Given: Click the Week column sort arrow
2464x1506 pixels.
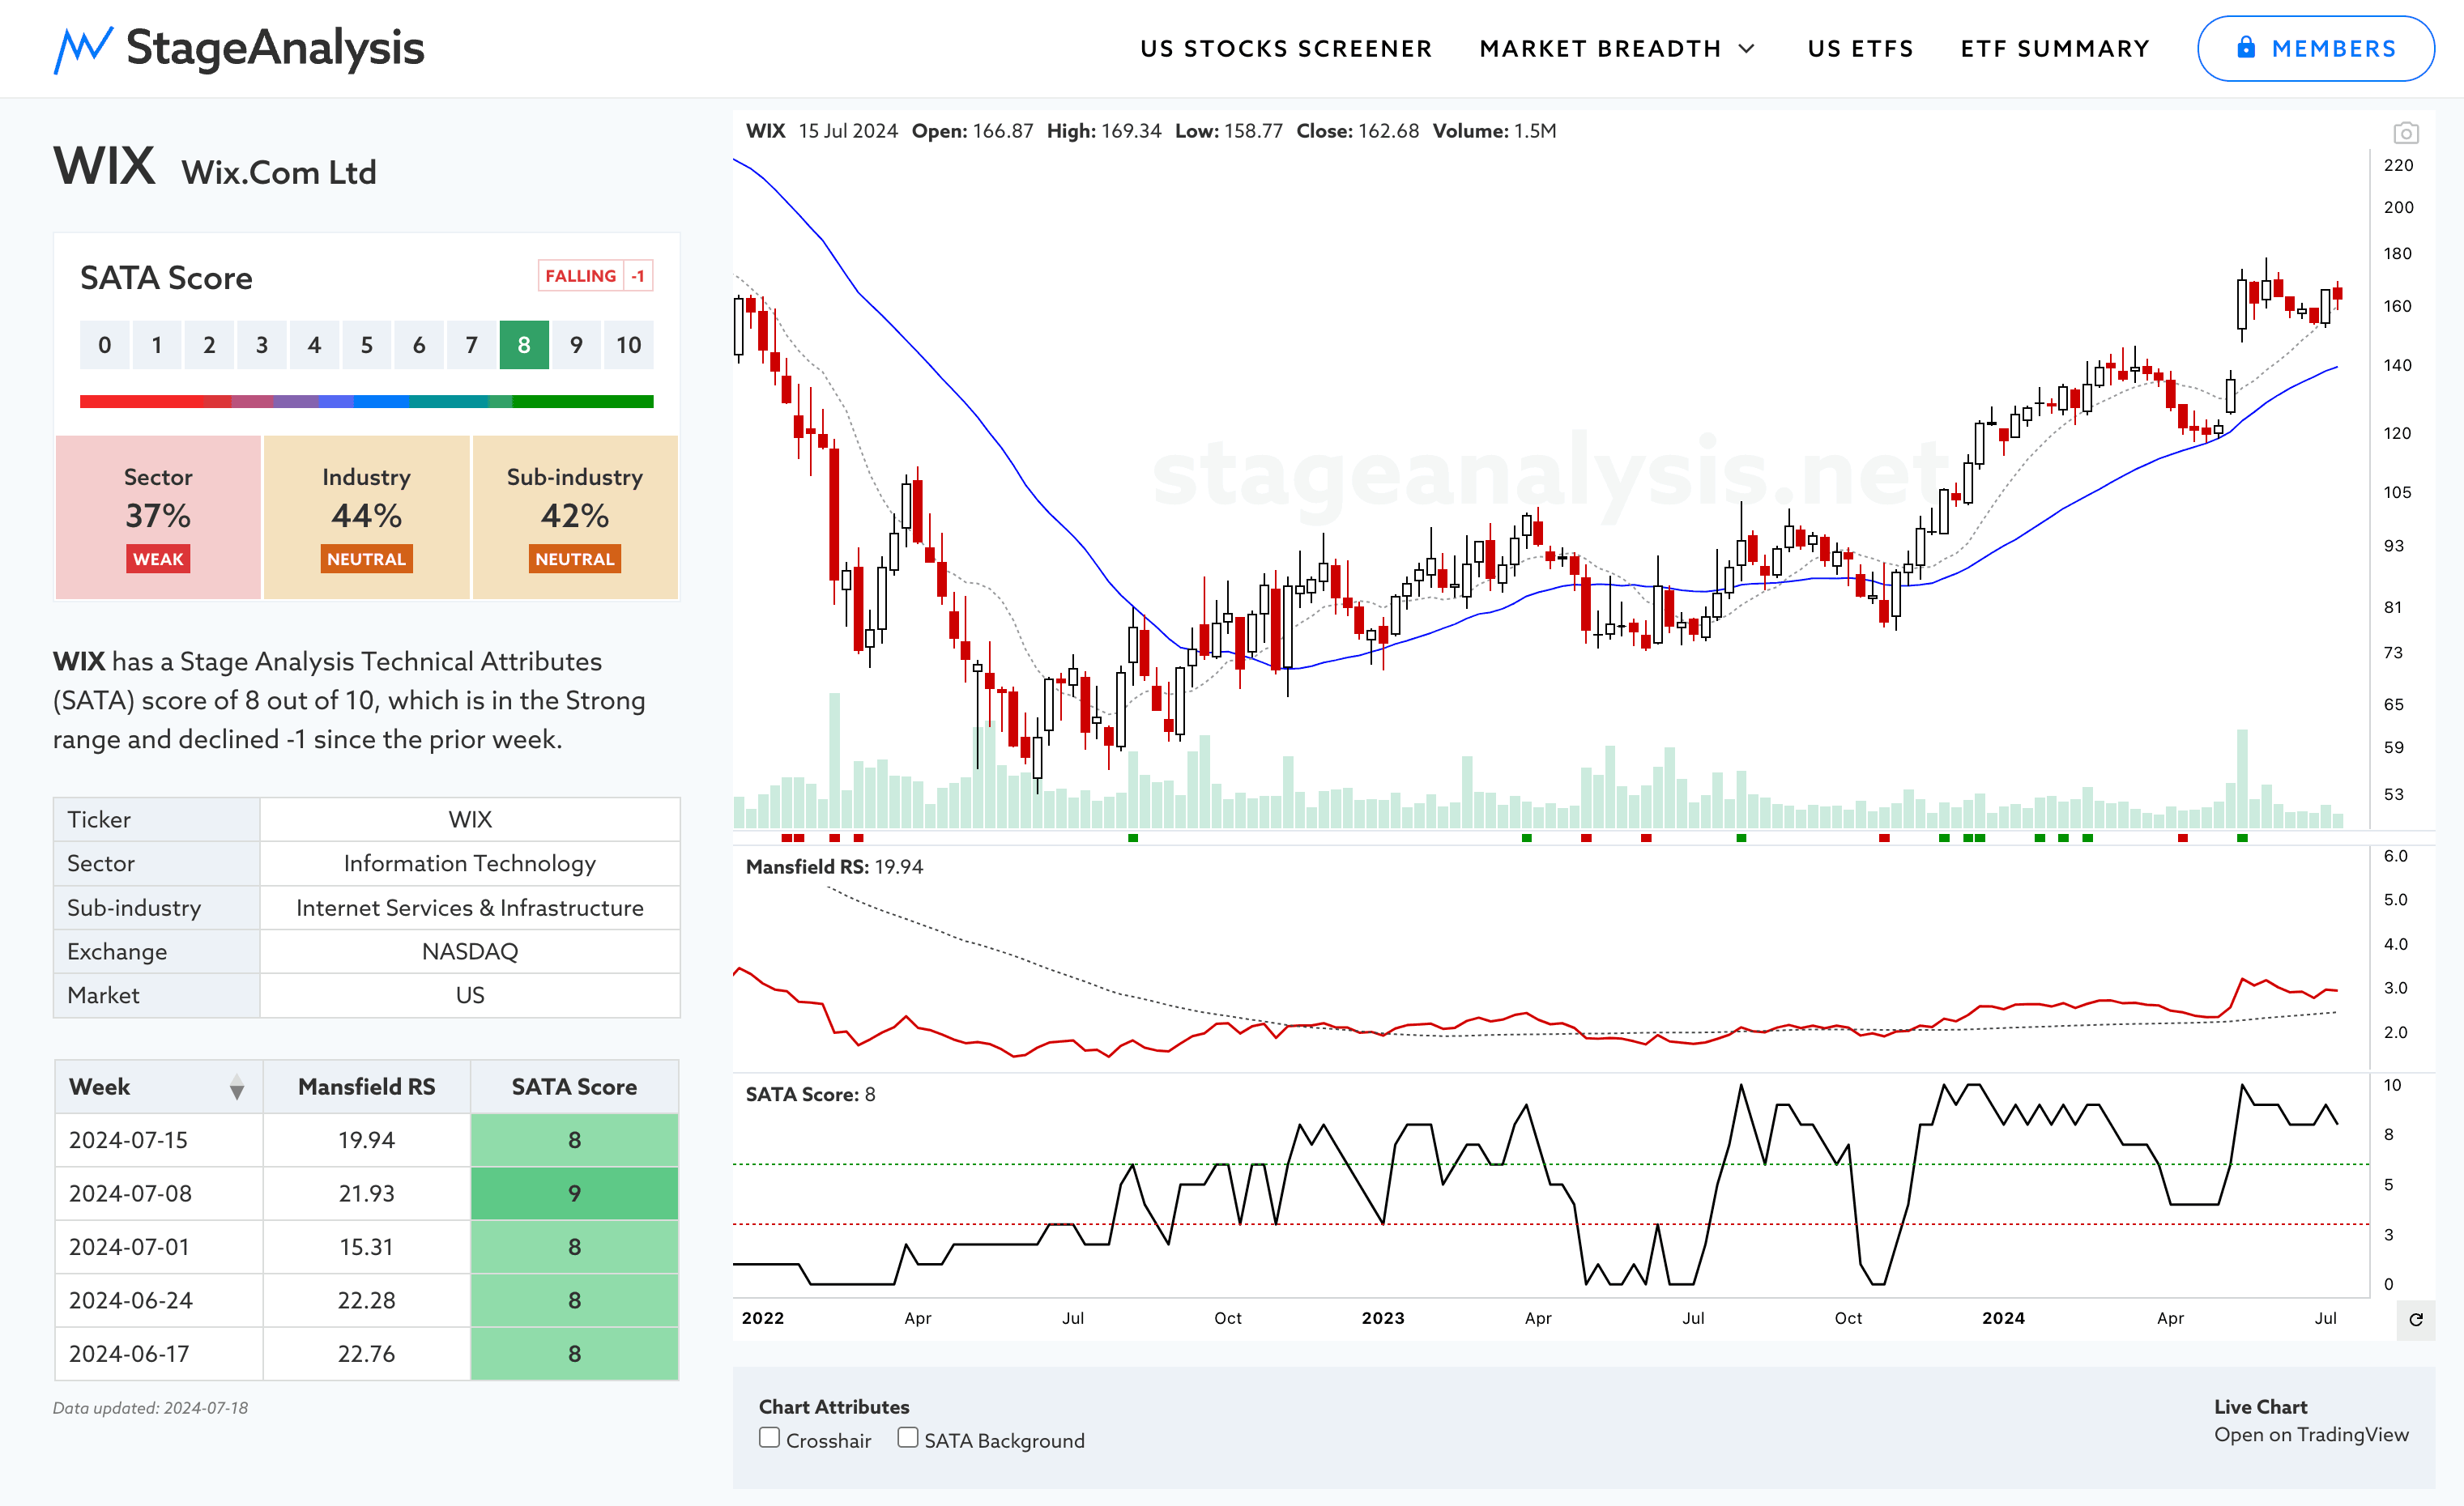Looking at the screenshot, I should pos(236,1087).
